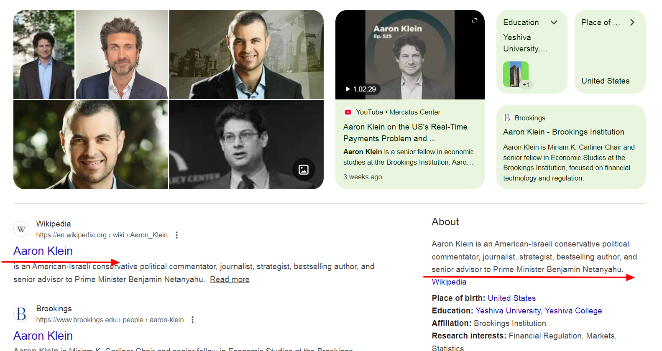This screenshot has width=662, height=351.
Task: Click the 'Research interests' line in About
Action: tap(524, 342)
